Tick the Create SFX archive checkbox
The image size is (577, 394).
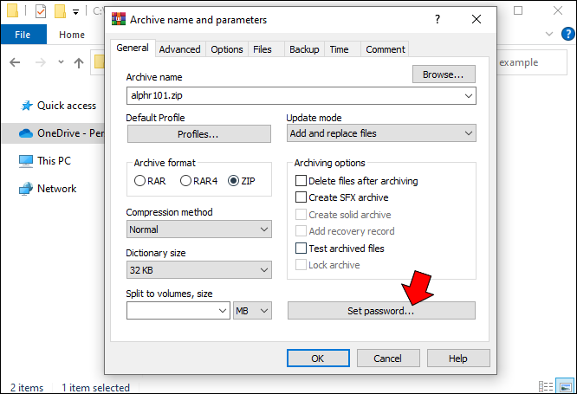click(x=301, y=197)
